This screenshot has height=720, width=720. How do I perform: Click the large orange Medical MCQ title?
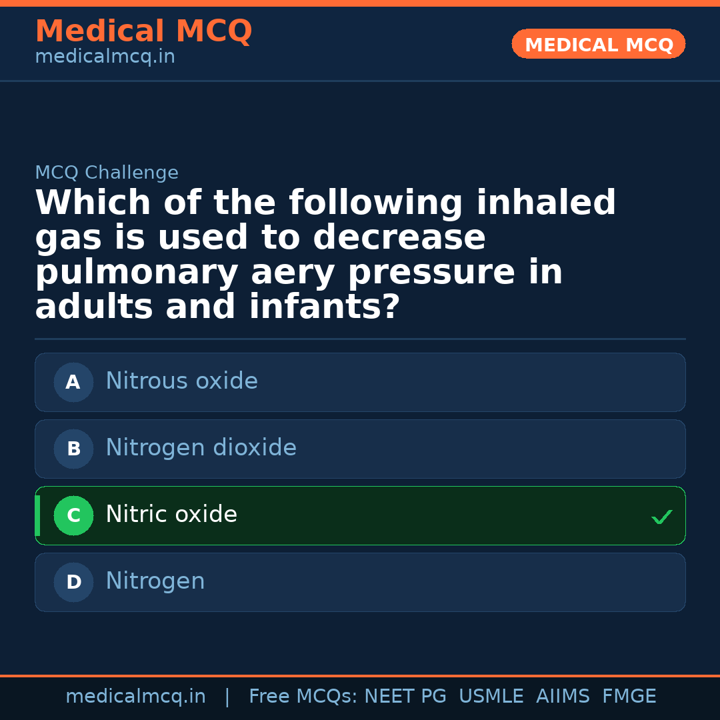click(143, 31)
